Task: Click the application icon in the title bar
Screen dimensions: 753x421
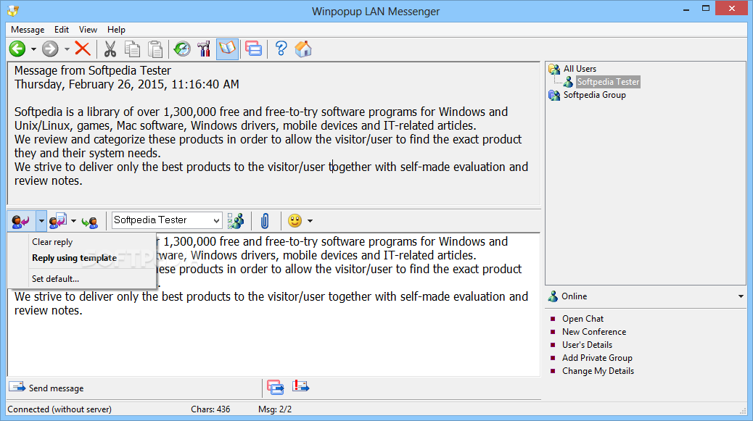Action: point(13,11)
